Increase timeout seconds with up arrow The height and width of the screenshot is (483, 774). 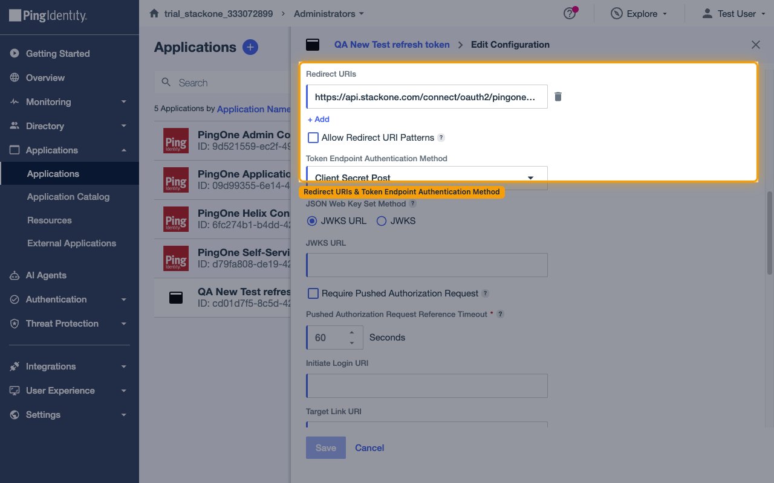click(x=352, y=333)
